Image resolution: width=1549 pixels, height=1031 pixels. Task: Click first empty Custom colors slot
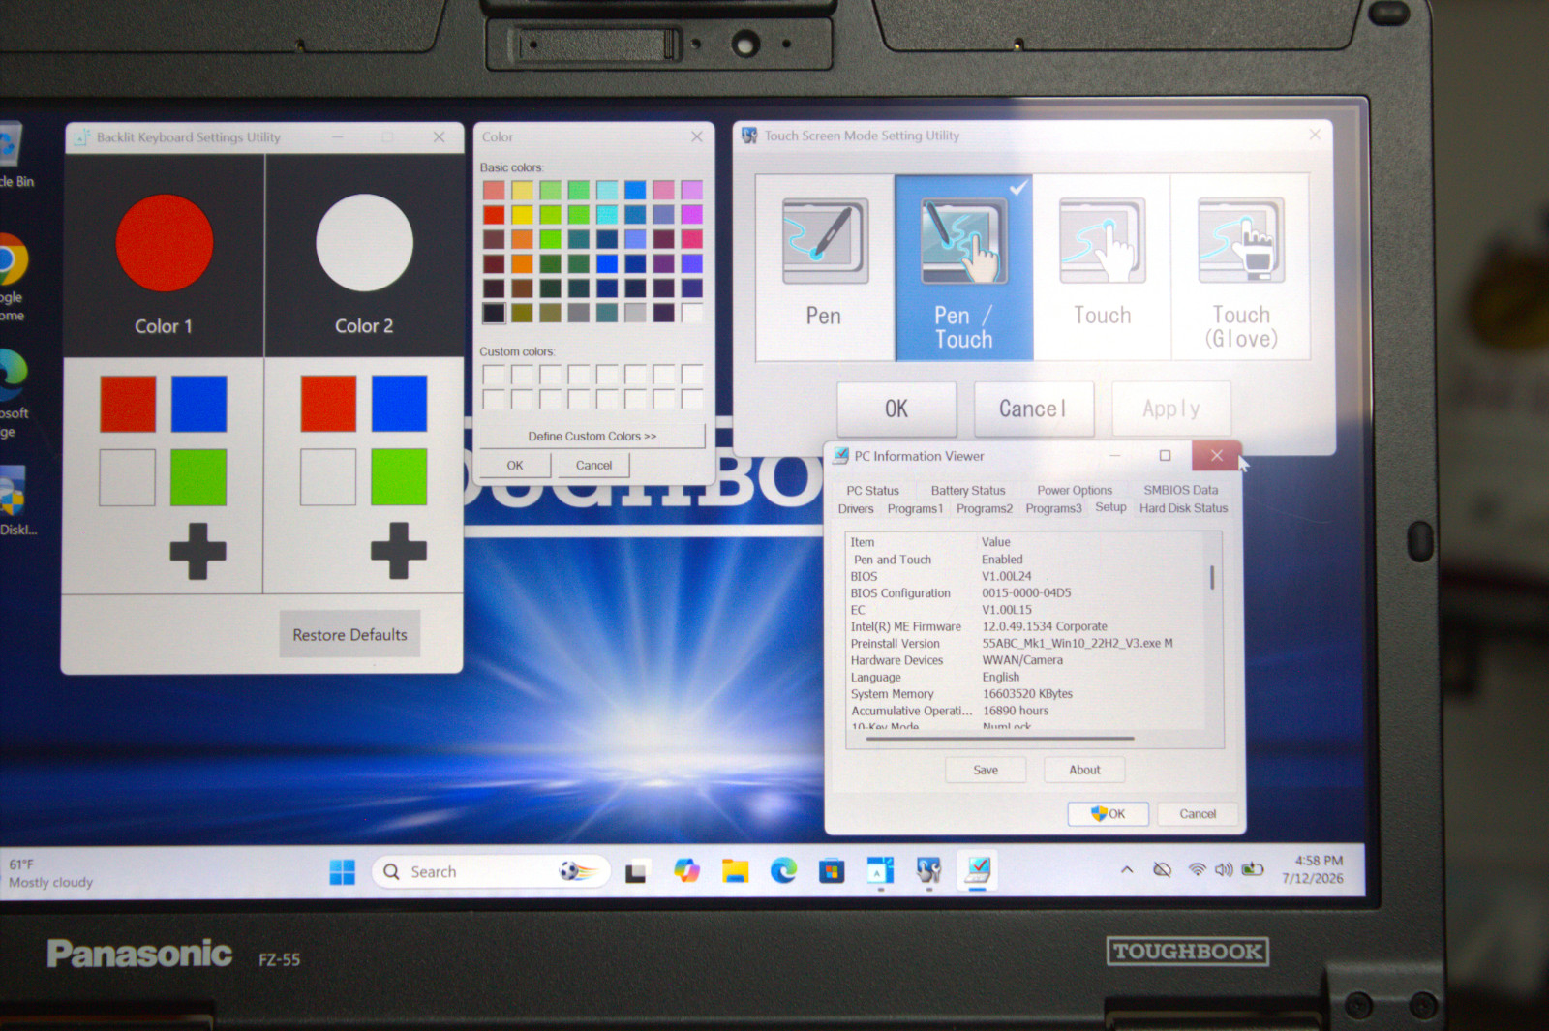pyautogui.click(x=494, y=374)
